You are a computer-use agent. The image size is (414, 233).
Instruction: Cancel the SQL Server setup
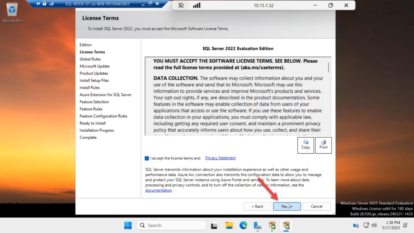[x=317, y=206]
